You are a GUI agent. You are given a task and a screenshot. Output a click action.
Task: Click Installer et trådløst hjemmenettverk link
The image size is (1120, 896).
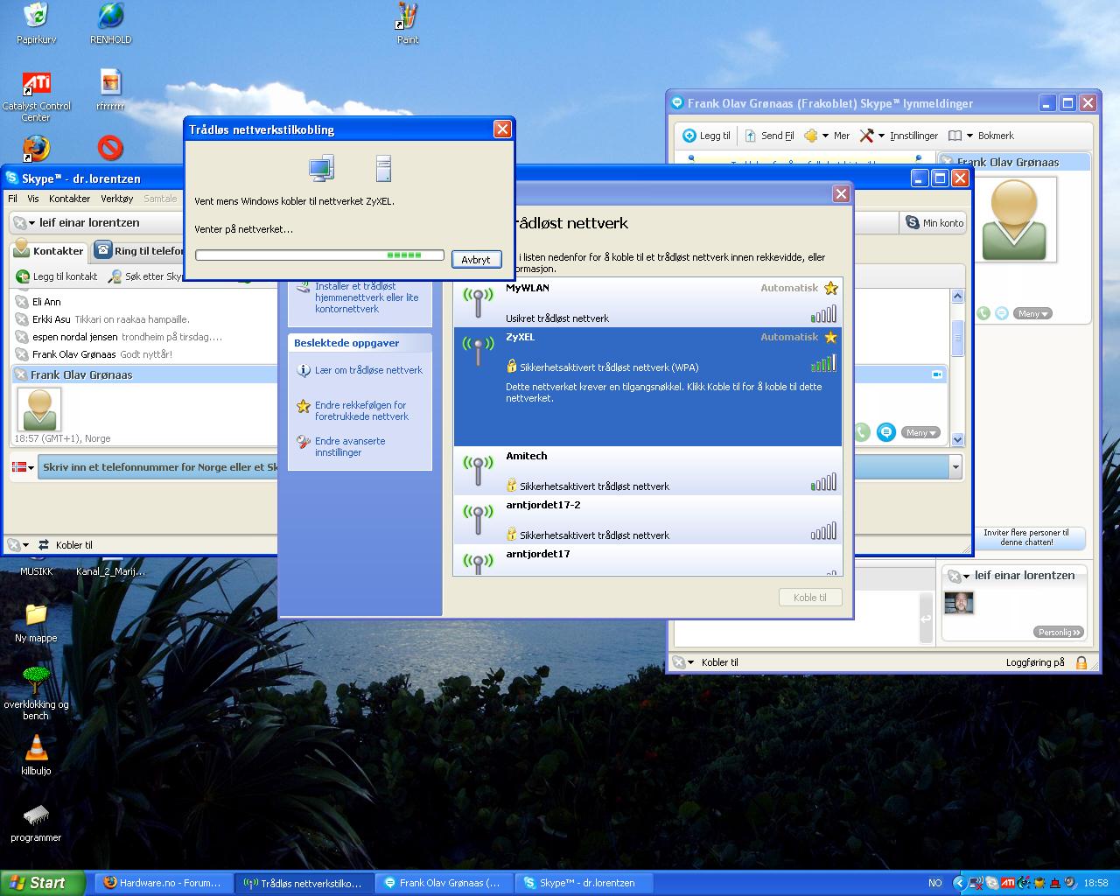(367, 297)
